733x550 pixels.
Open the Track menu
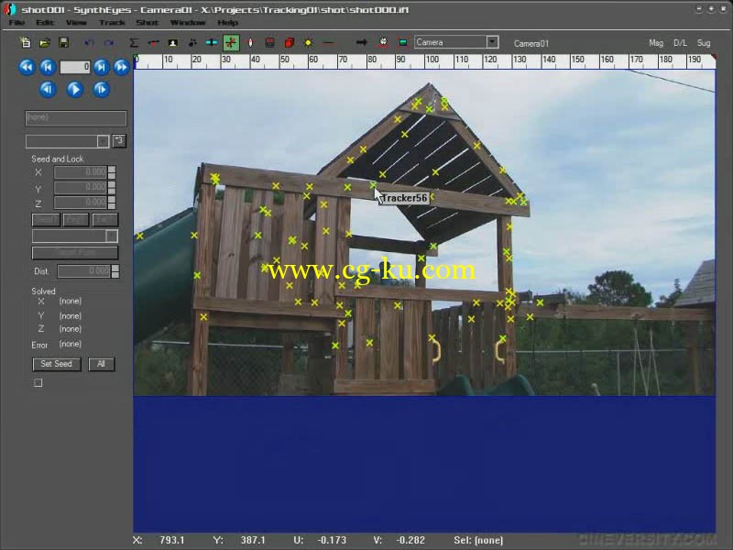[x=112, y=22]
